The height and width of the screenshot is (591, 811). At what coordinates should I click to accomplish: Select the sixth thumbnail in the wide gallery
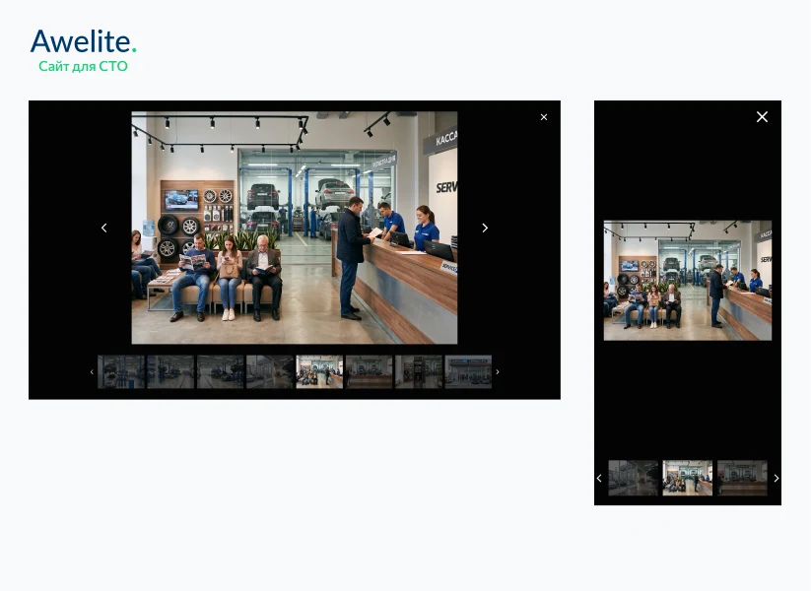coord(370,371)
